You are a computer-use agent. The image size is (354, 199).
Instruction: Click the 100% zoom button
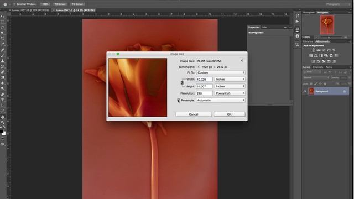coord(45,4)
